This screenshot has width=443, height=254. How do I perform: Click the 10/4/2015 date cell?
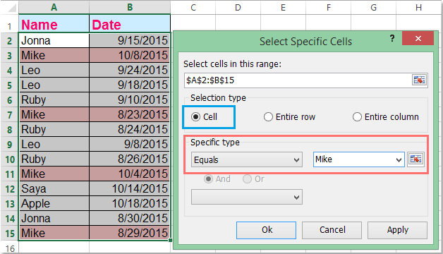(130, 174)
